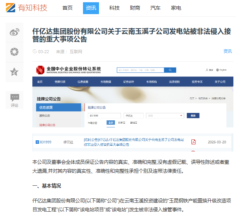
Task: Open the 临时公告 announcement title link
Action: tap(134, 142)
